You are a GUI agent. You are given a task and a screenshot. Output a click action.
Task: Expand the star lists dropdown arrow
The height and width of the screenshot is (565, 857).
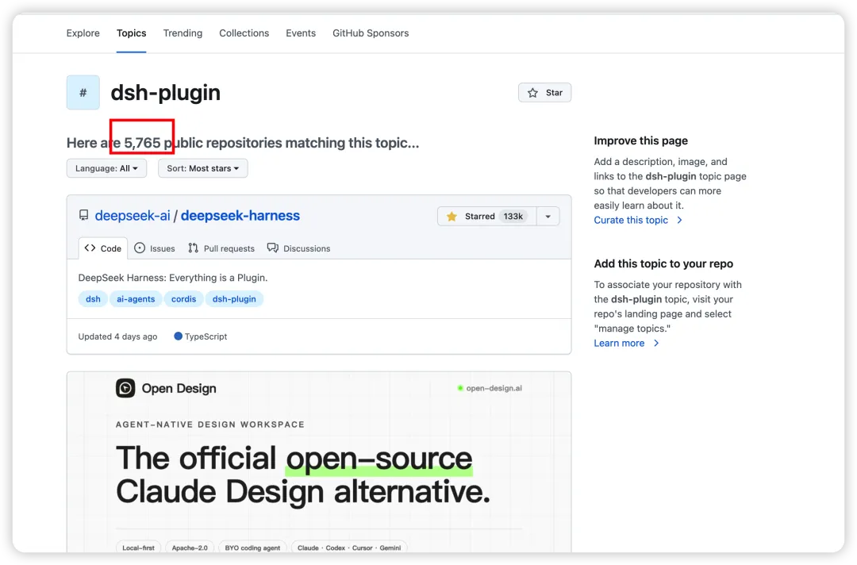(x=548, y=217)
